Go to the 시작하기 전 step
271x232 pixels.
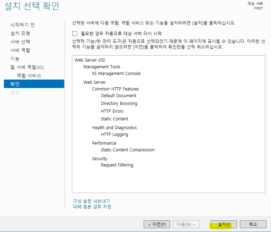point(23,25)
